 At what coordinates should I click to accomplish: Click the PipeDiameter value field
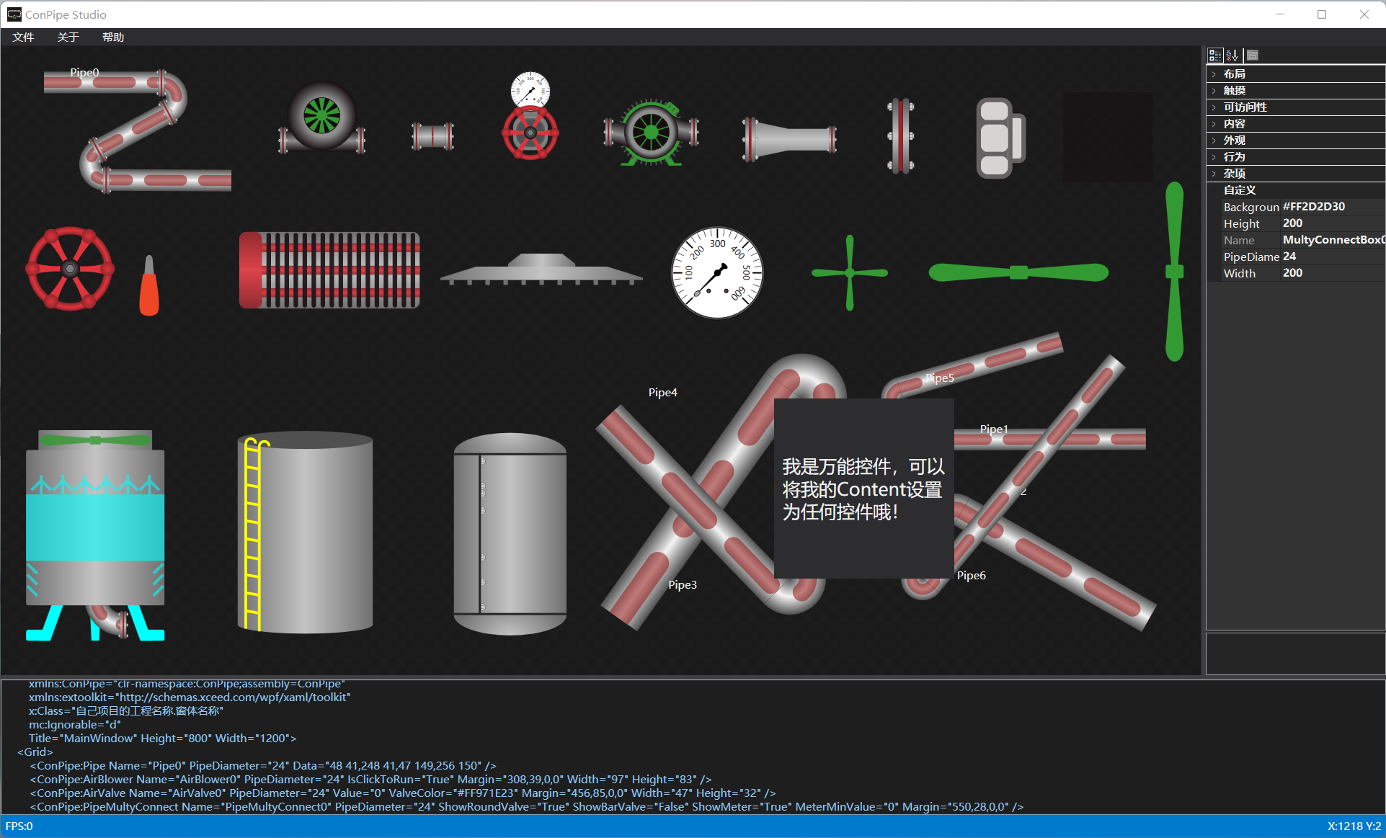[1331, 257]
